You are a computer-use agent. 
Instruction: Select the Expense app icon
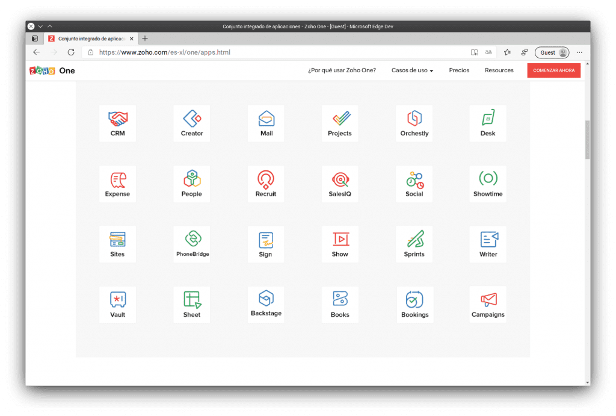(x=117, y=184)
